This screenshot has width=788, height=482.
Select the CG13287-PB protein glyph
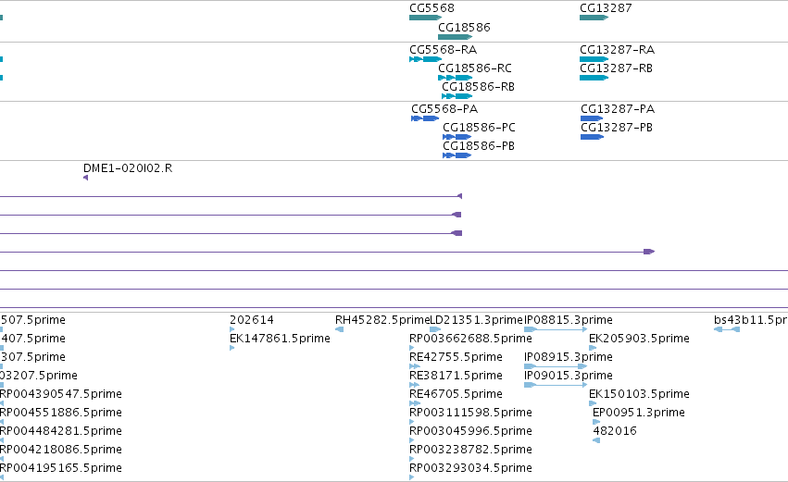coord(592,137)
